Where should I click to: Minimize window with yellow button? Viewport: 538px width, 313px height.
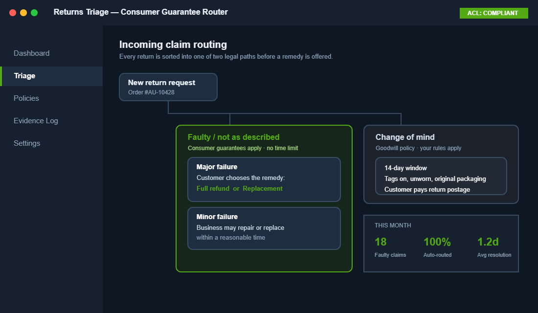pos(23,13)
